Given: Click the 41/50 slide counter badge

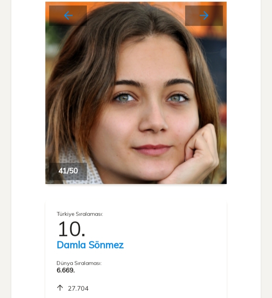Looking at the screenshot, I should 68,171.
